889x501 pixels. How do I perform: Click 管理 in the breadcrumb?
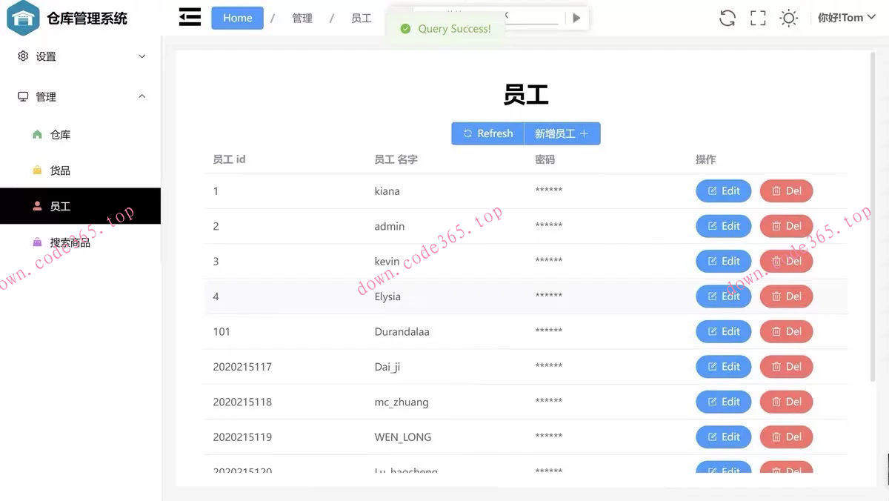point(302,18)
